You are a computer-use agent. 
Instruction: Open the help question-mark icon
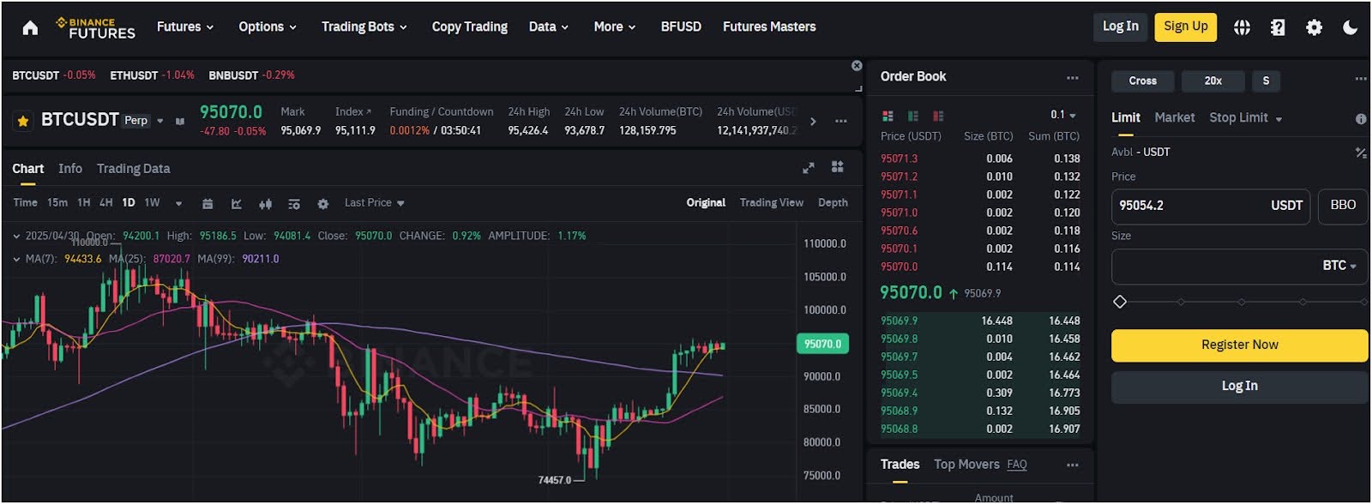pos(1278,27)
